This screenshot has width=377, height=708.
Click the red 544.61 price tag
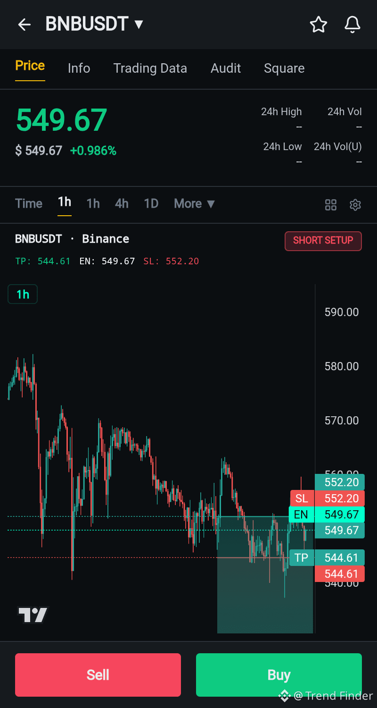(x=339, y=574)
